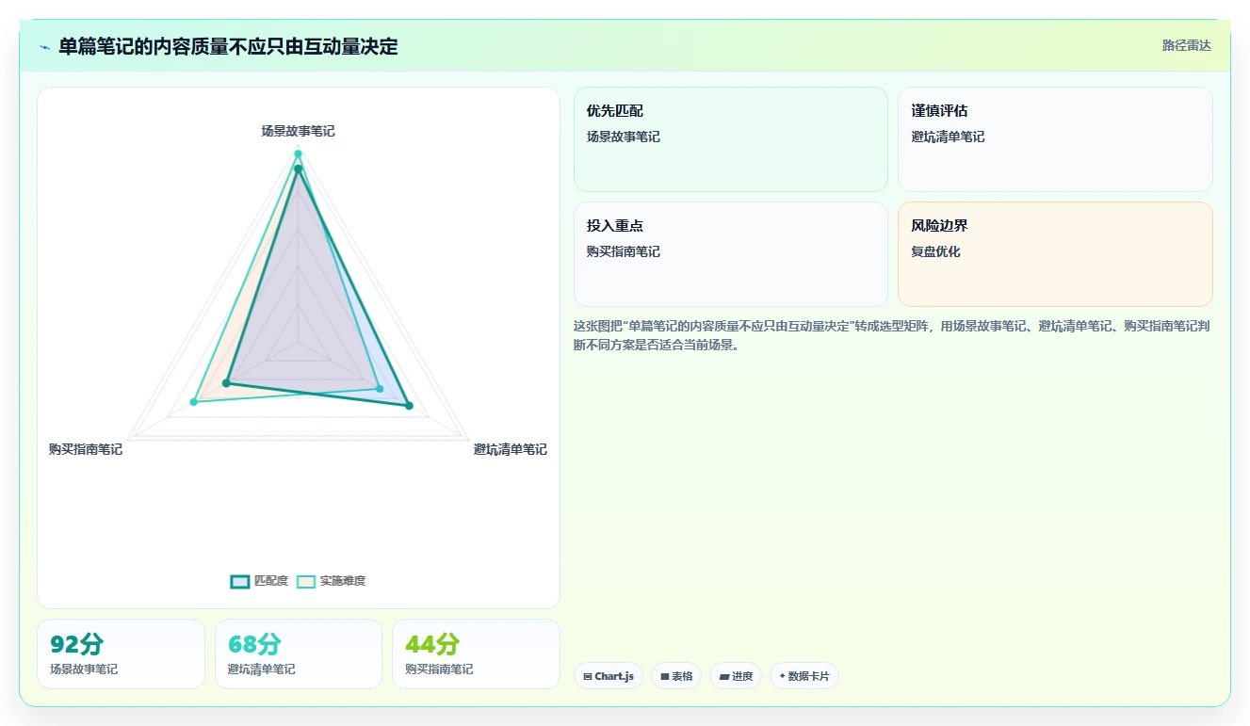Open the 投入重点 card

(731, 254)
